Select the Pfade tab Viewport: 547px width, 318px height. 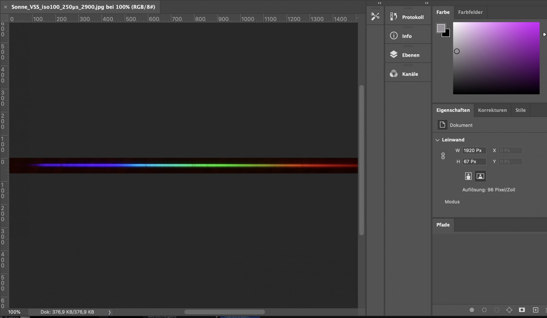[443, 225]
